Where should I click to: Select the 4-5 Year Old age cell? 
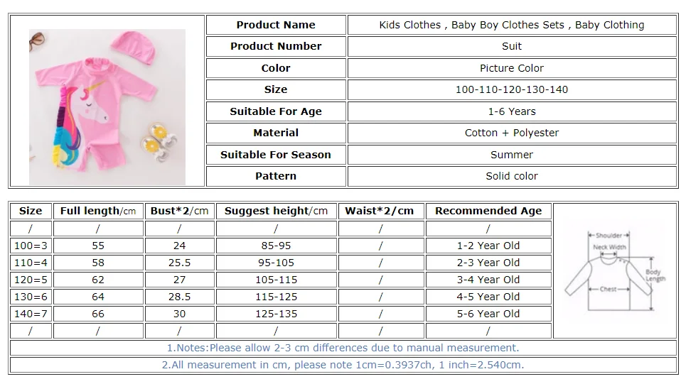[x=488, y=297]
